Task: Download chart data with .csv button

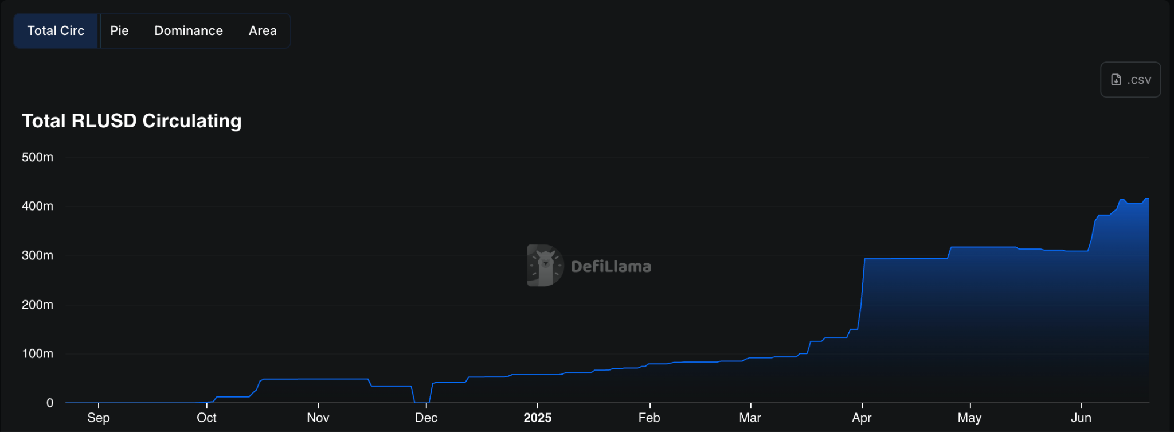Action: point(1130,80)
